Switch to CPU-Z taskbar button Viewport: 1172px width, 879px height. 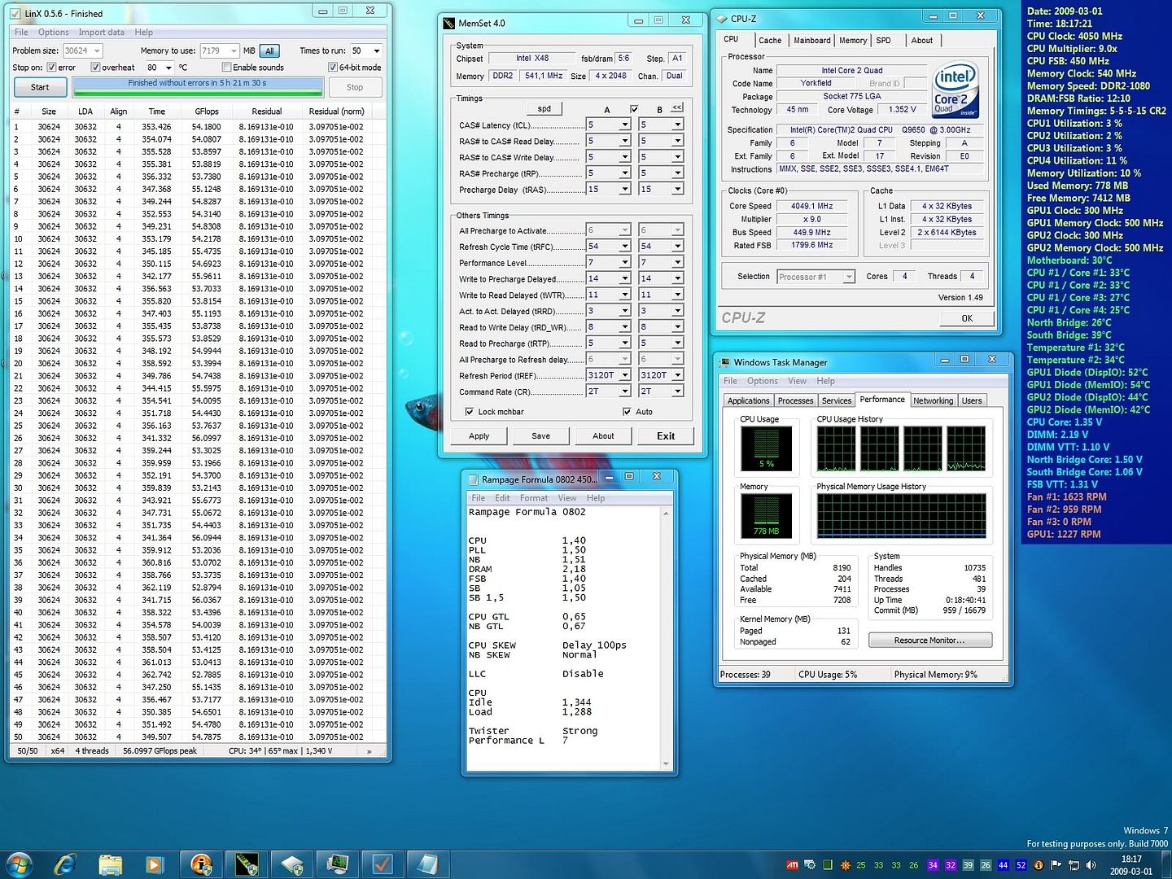click(x=292, y=864)
